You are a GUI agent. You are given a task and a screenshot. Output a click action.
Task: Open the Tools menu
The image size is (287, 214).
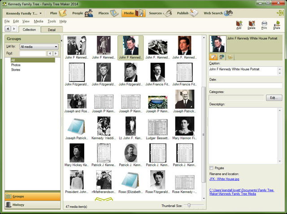click(x=52, y=21)
